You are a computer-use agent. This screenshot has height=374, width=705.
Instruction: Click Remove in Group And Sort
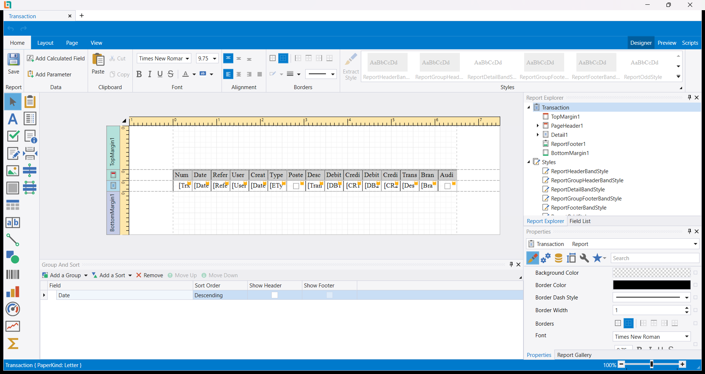click(150, 275)
